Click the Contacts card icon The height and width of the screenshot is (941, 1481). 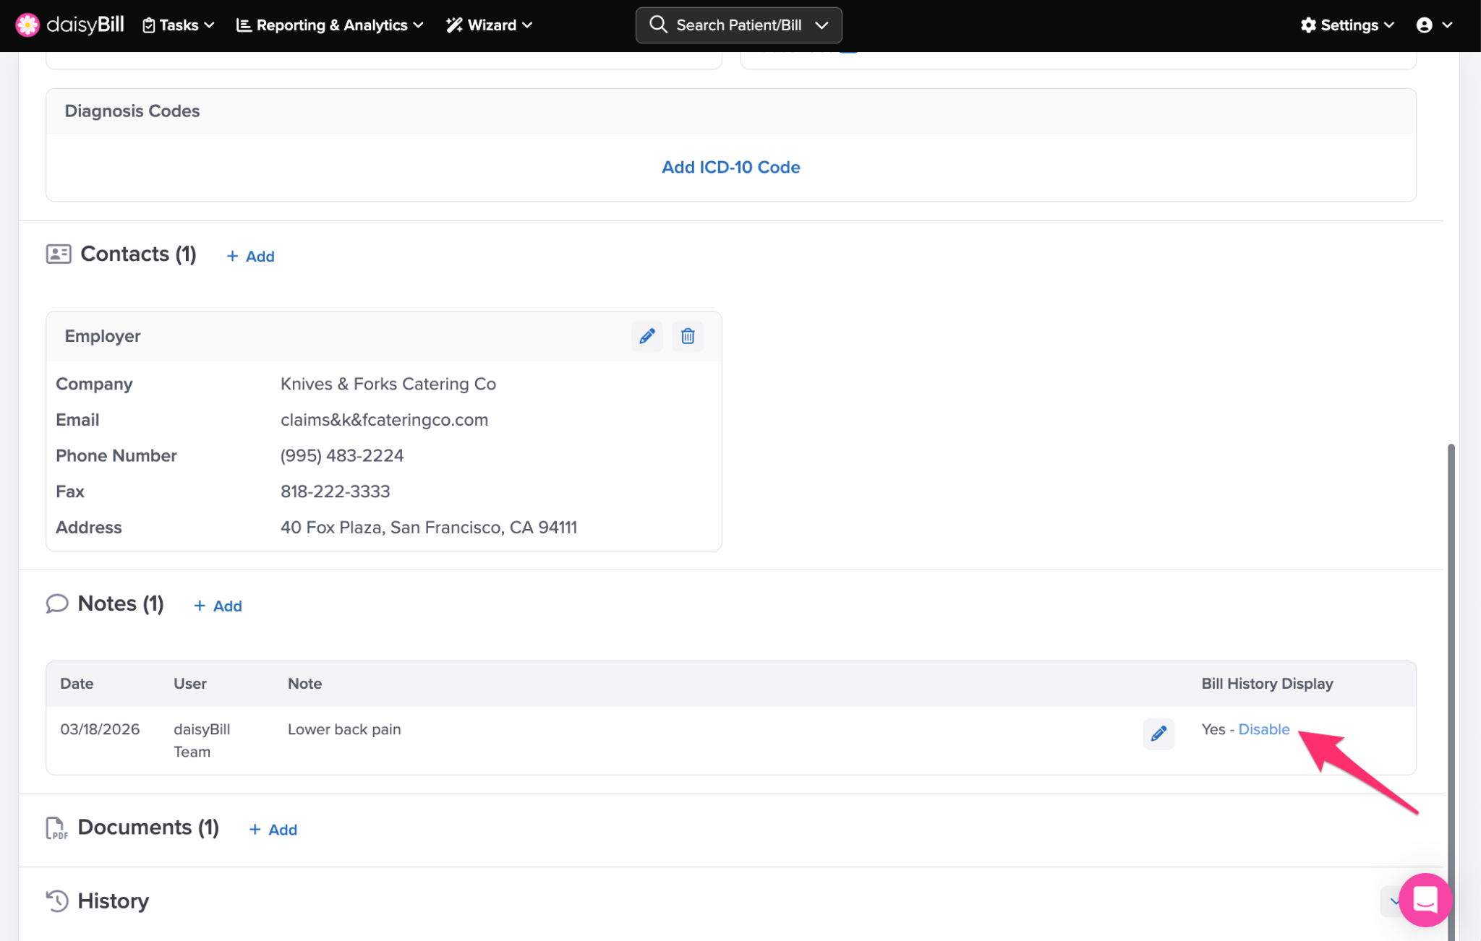59,254
